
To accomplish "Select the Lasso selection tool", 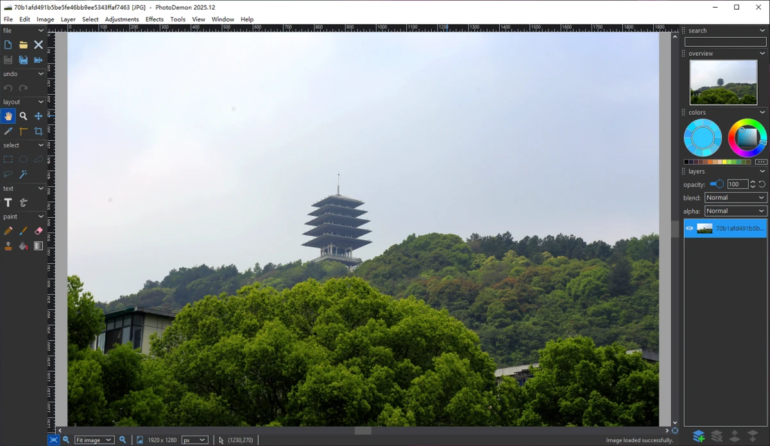I will [x=8, y=174].
